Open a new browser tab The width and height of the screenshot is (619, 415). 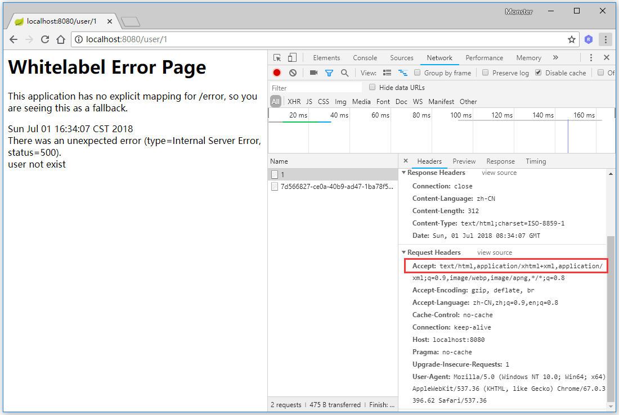click(131, 22)
